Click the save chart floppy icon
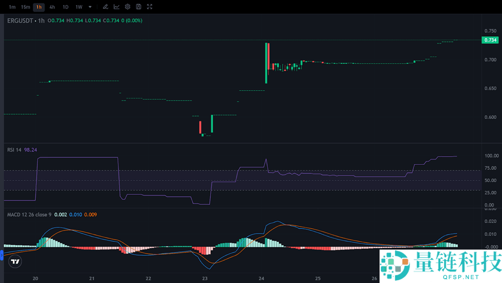The image size is (502, 283). coord(139,7)
